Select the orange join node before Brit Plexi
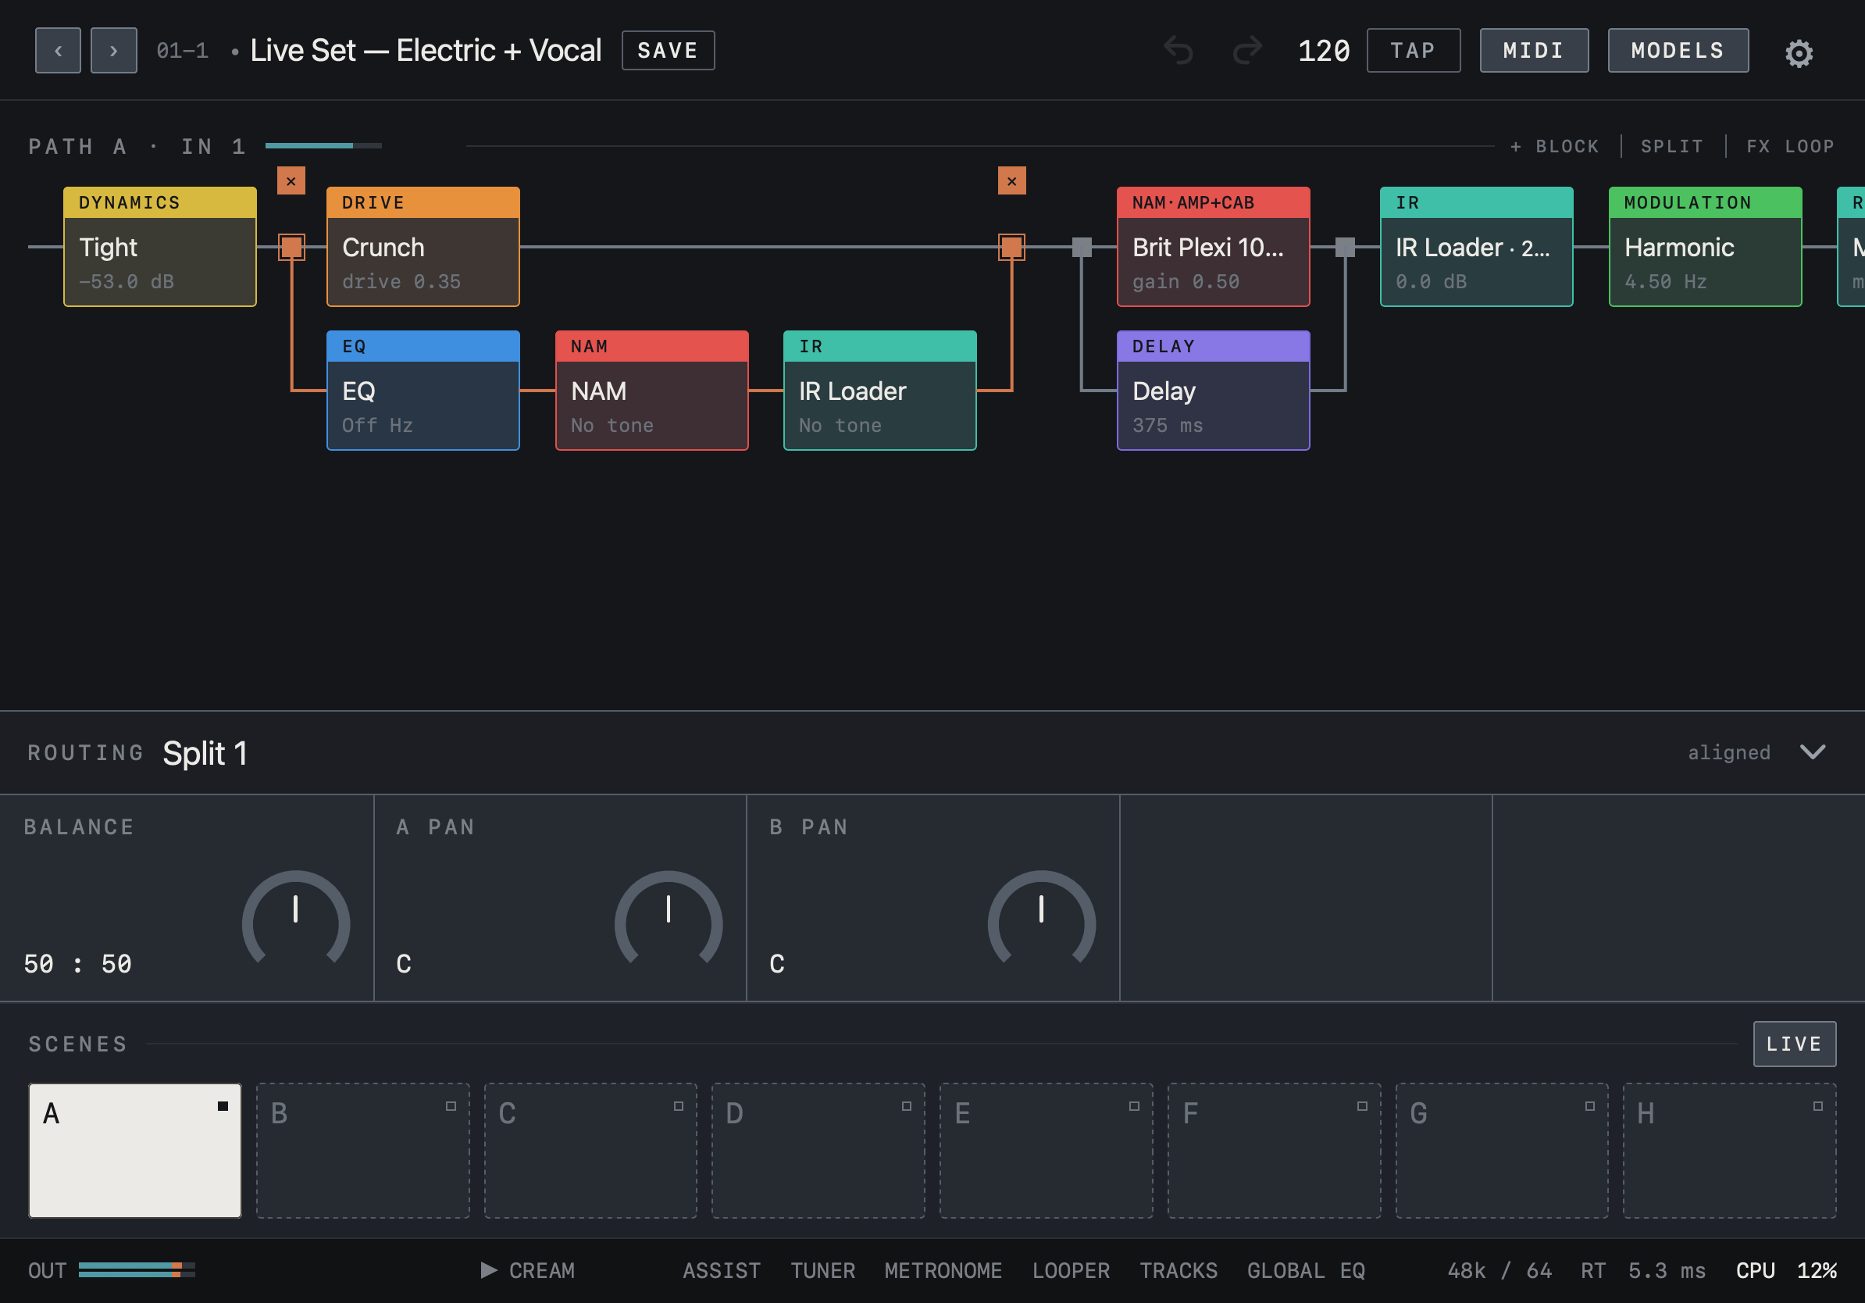Viewport: 1865px width, 1303px height. [x=1011, y=247]
